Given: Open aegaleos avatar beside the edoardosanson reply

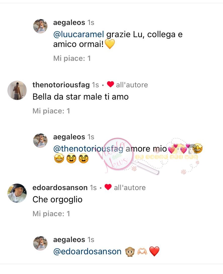Looking at the screenshot, I should [40, 243].
